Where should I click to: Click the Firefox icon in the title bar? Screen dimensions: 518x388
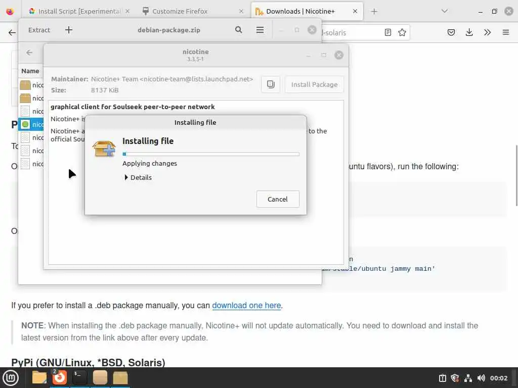click(10, 11)
